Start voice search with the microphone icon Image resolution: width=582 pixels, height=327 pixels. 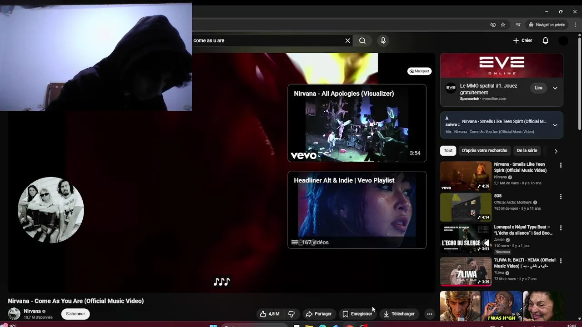383,40
